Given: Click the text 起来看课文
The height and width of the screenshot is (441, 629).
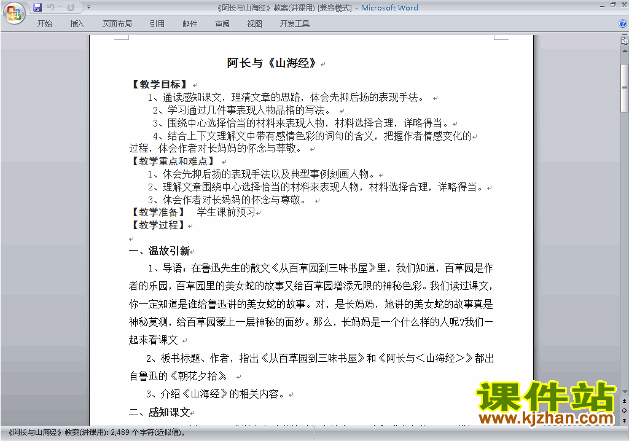Looking at the screenshot, I should pos(153,340).
